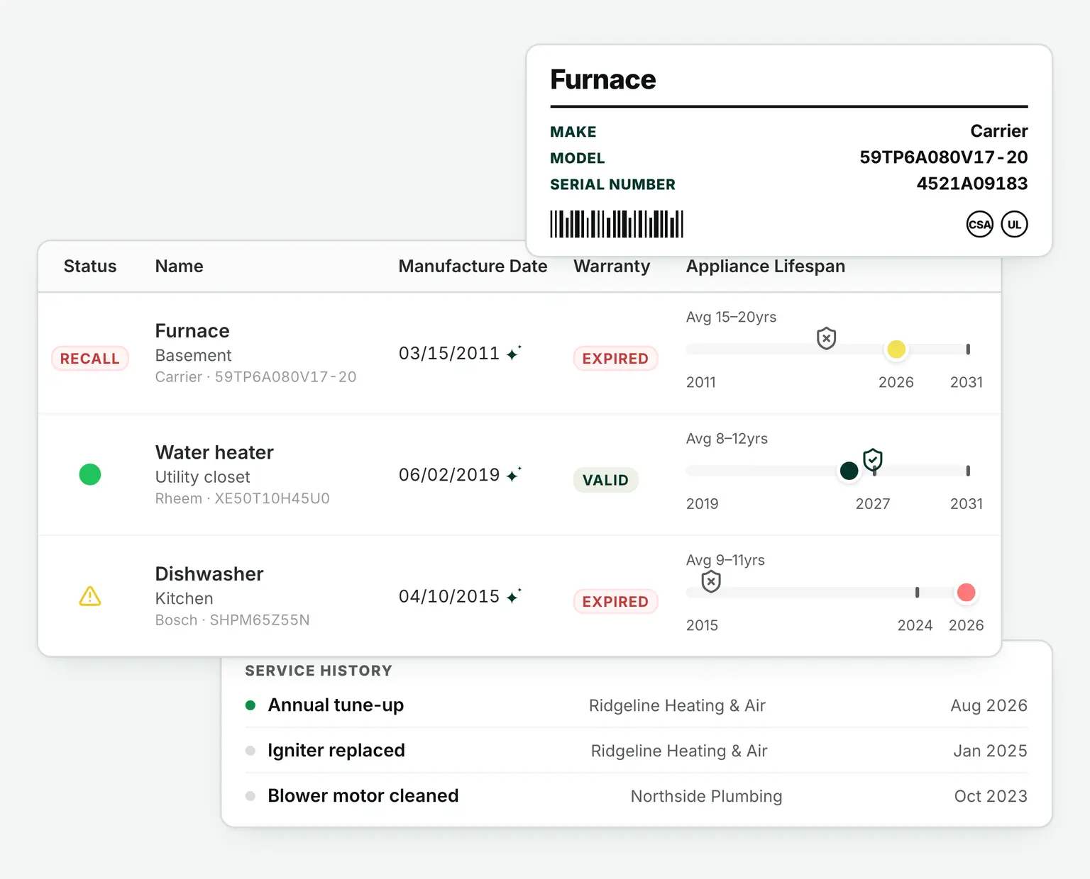This screenshot has height=879, width=1090.
Task: Click the UL certification icon
Action: 1015,225
